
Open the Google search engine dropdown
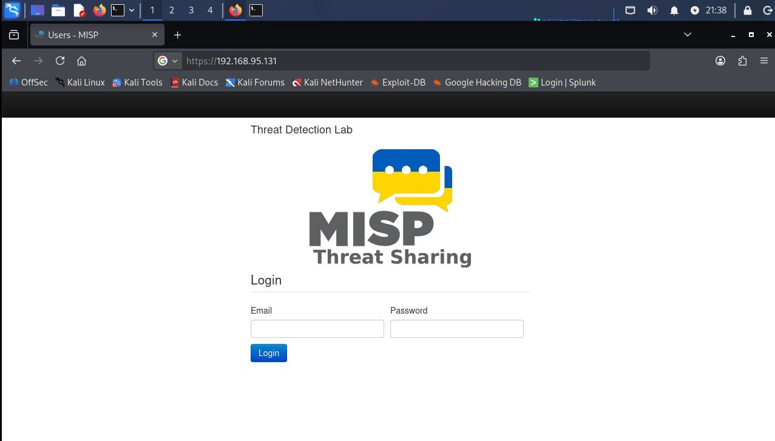pyautogui.click(x=168, y=61)
